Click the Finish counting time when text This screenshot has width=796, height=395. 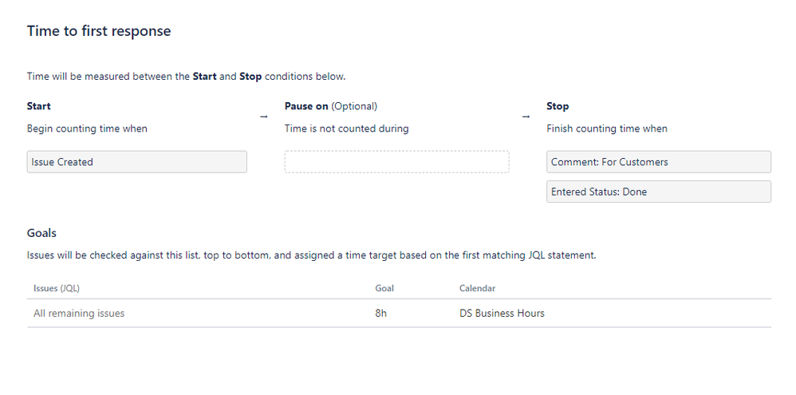tap(607, 128)
